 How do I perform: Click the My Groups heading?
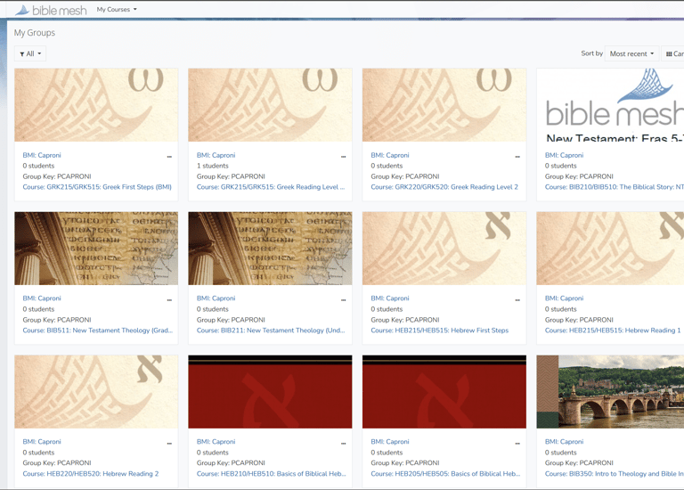[x=35, y=33]
